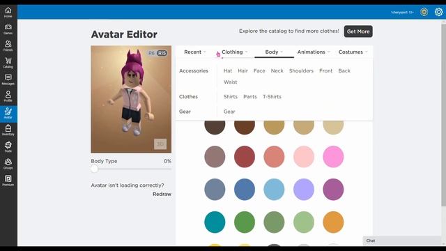Open Pants in Clothes menu
Image resolution: width=446 pixels, height=251 pixels.
[250, 97]
